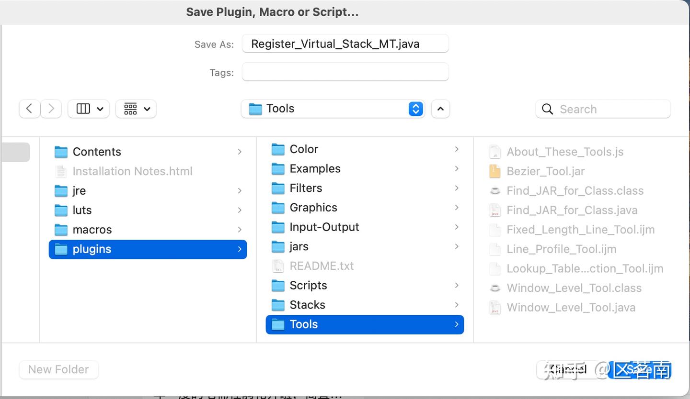The image size is (690, 399).
Task: Click the back navigation arrow
Action: (x=29, y=109)
